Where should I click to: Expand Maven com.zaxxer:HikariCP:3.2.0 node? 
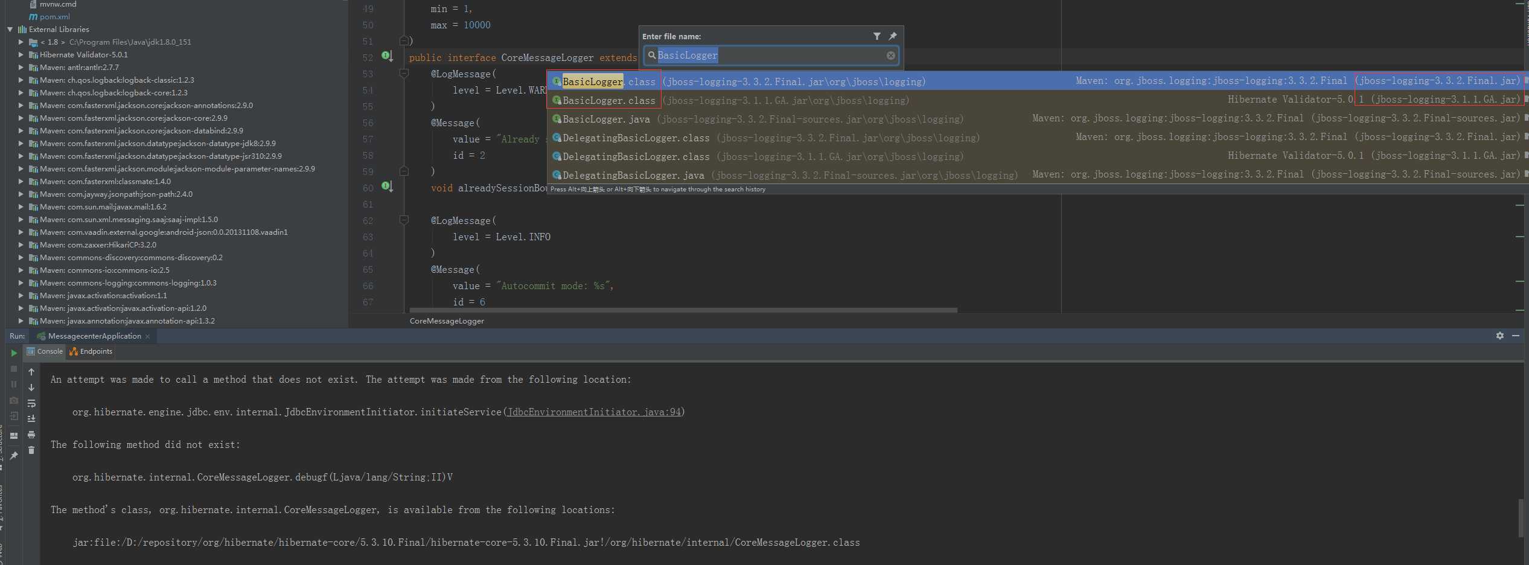[x=21, y=244]
